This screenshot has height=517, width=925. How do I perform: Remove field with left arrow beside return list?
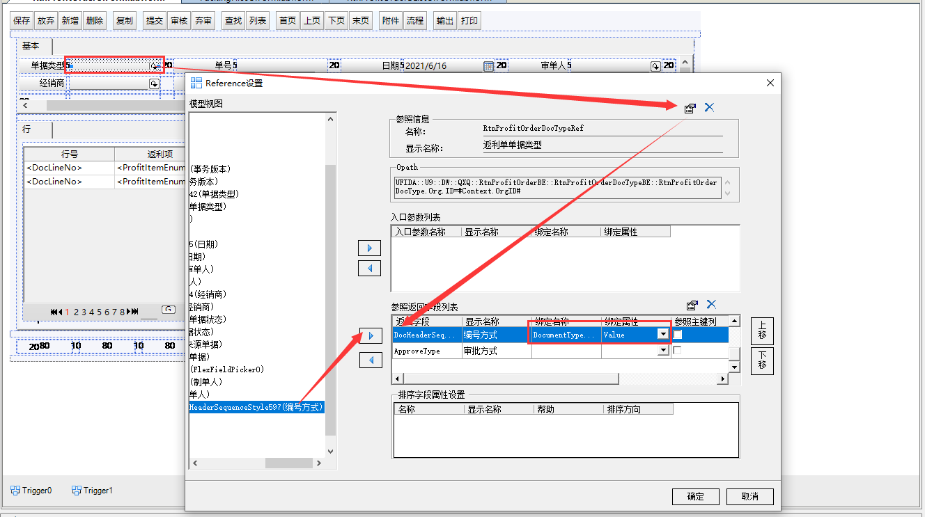tap(370, 360)
